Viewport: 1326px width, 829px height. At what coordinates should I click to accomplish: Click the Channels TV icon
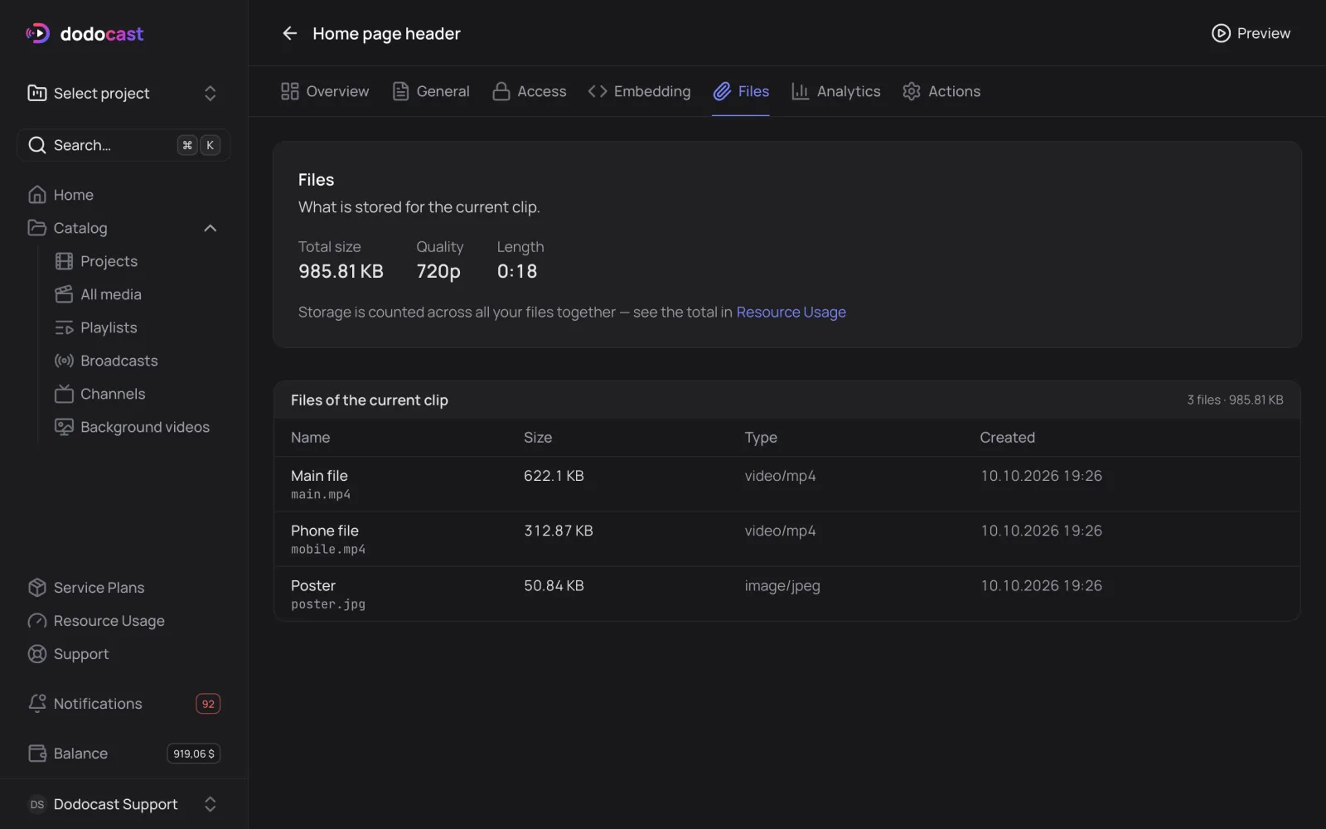(64, 394)
